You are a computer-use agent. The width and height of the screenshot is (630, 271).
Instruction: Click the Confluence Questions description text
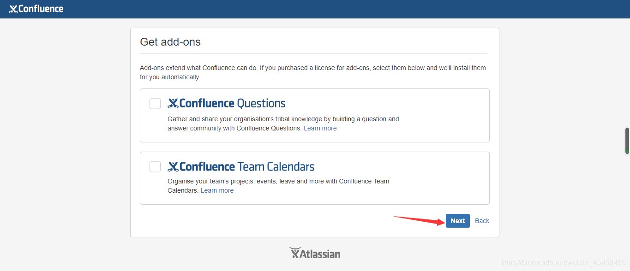(x=283, y=124)
